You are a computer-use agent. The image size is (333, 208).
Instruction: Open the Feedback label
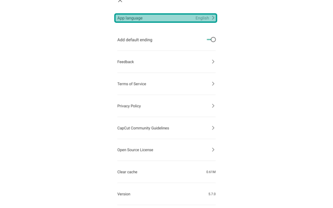(x=126, y=62)
